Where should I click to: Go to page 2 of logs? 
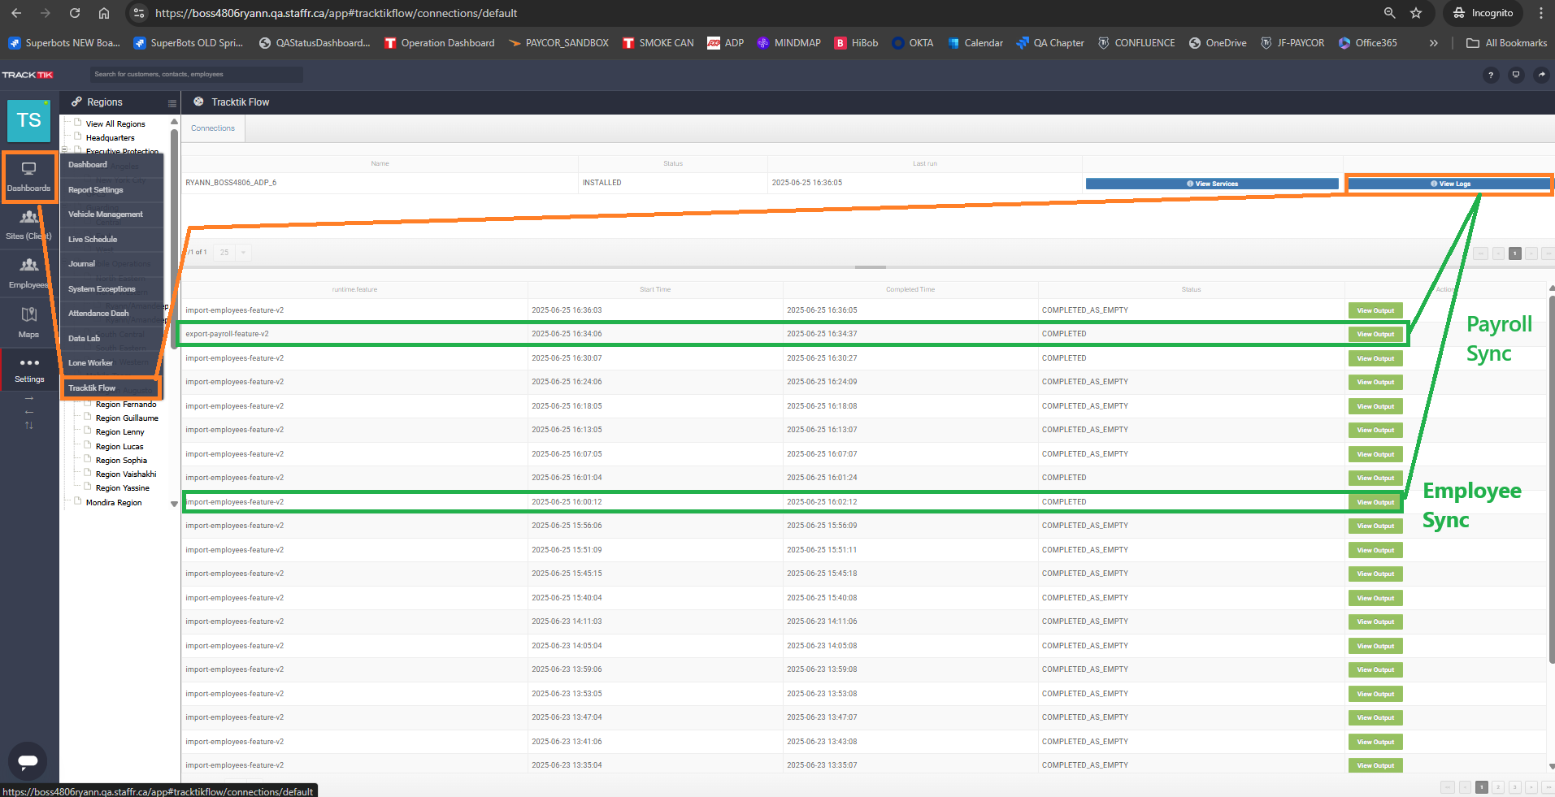[x=1498, y=787]
